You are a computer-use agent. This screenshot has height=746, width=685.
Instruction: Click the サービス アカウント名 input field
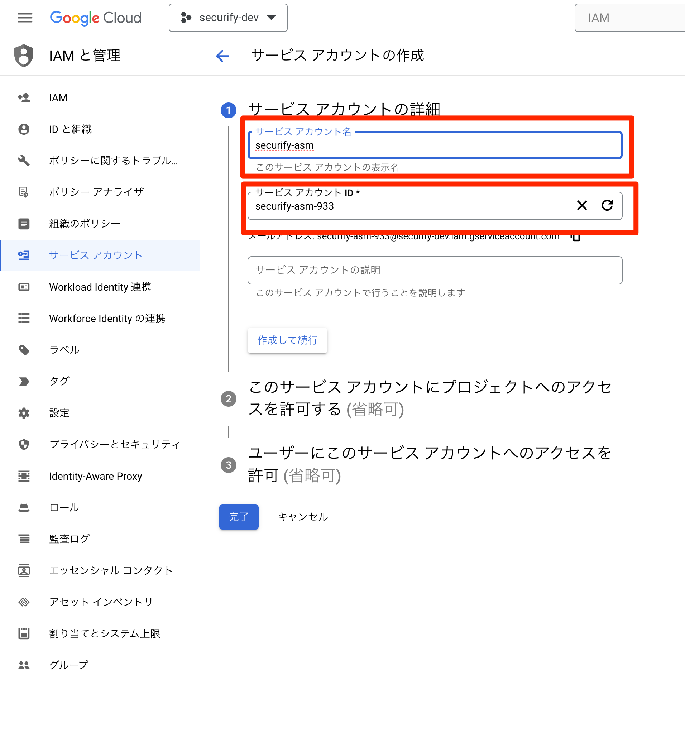pyautogui.click(x=435, y=145)
